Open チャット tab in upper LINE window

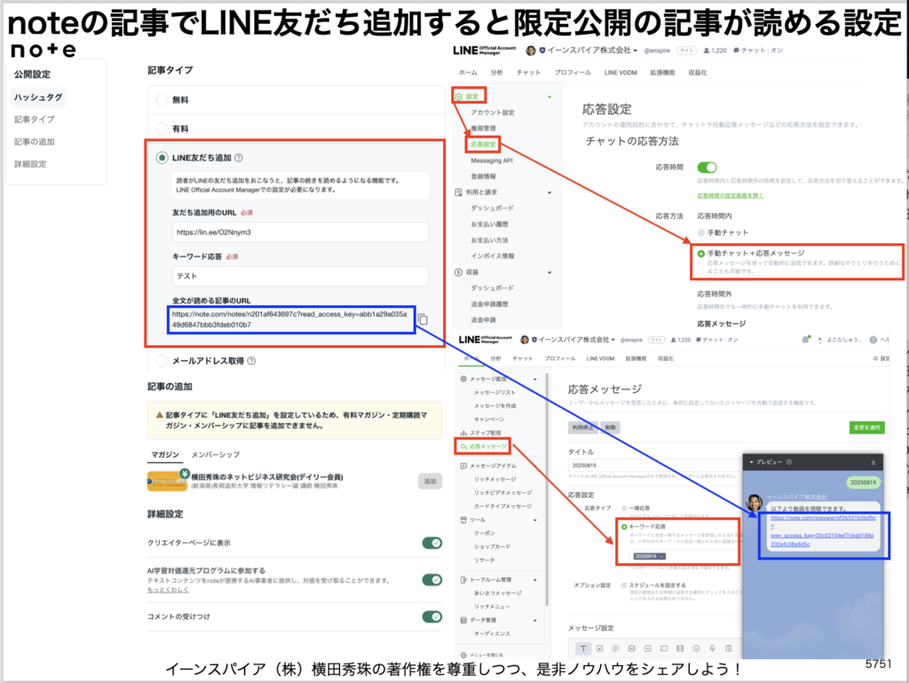click(x=528, y=73)
